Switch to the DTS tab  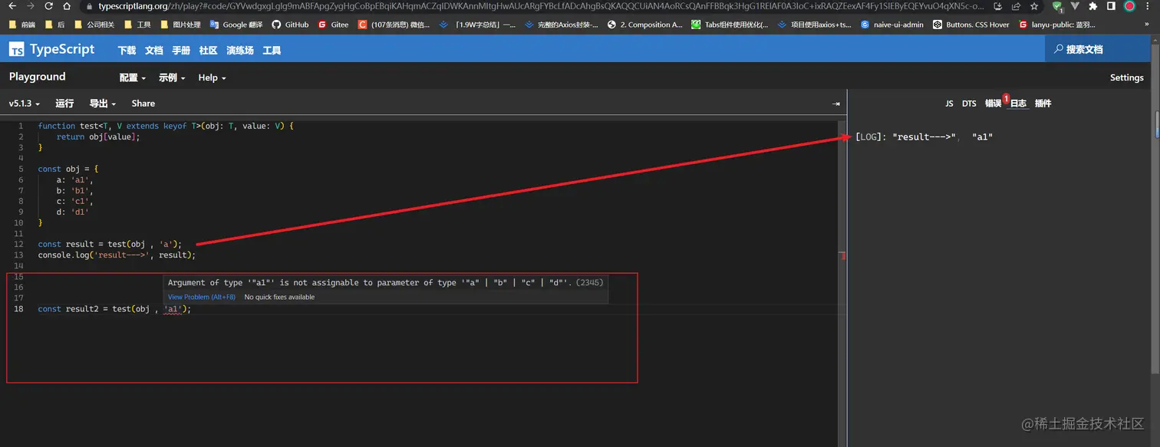(x=969, y=104)
